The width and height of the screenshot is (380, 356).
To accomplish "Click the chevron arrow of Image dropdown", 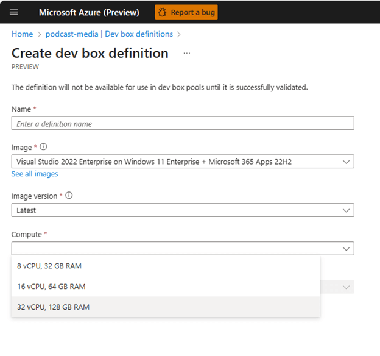I will 346,162.
